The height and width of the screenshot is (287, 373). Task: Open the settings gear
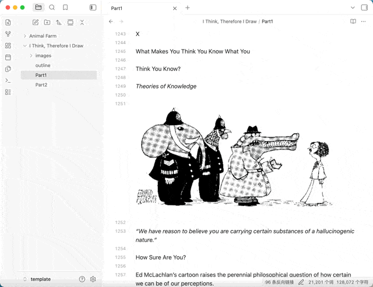coord(93,279)
